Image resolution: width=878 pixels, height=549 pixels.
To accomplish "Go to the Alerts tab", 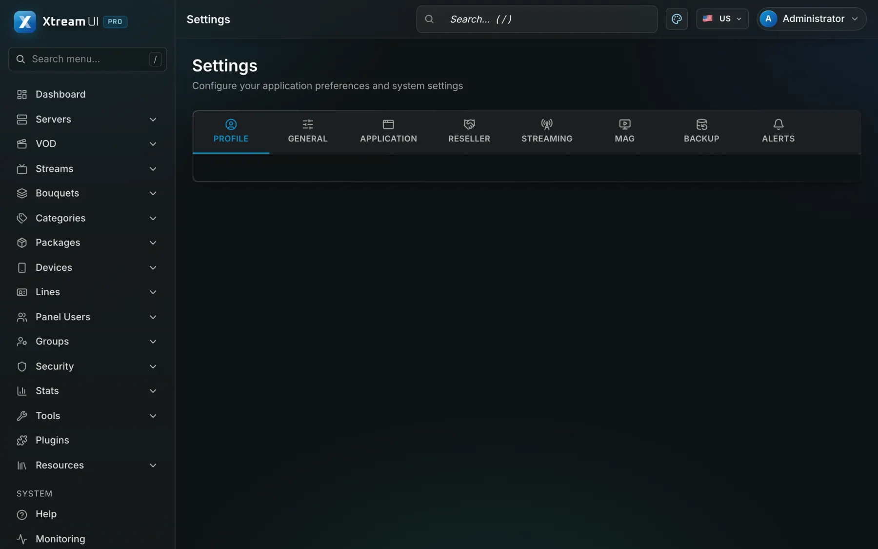I will tap(778, 132).
